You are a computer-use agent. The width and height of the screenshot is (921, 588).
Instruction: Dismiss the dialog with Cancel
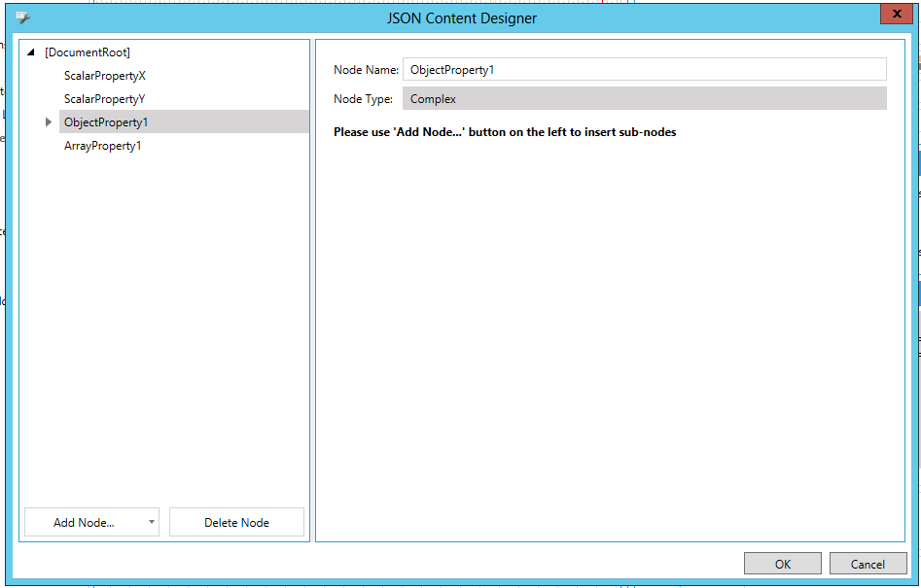pyautogui.click(x=868, y=564)
